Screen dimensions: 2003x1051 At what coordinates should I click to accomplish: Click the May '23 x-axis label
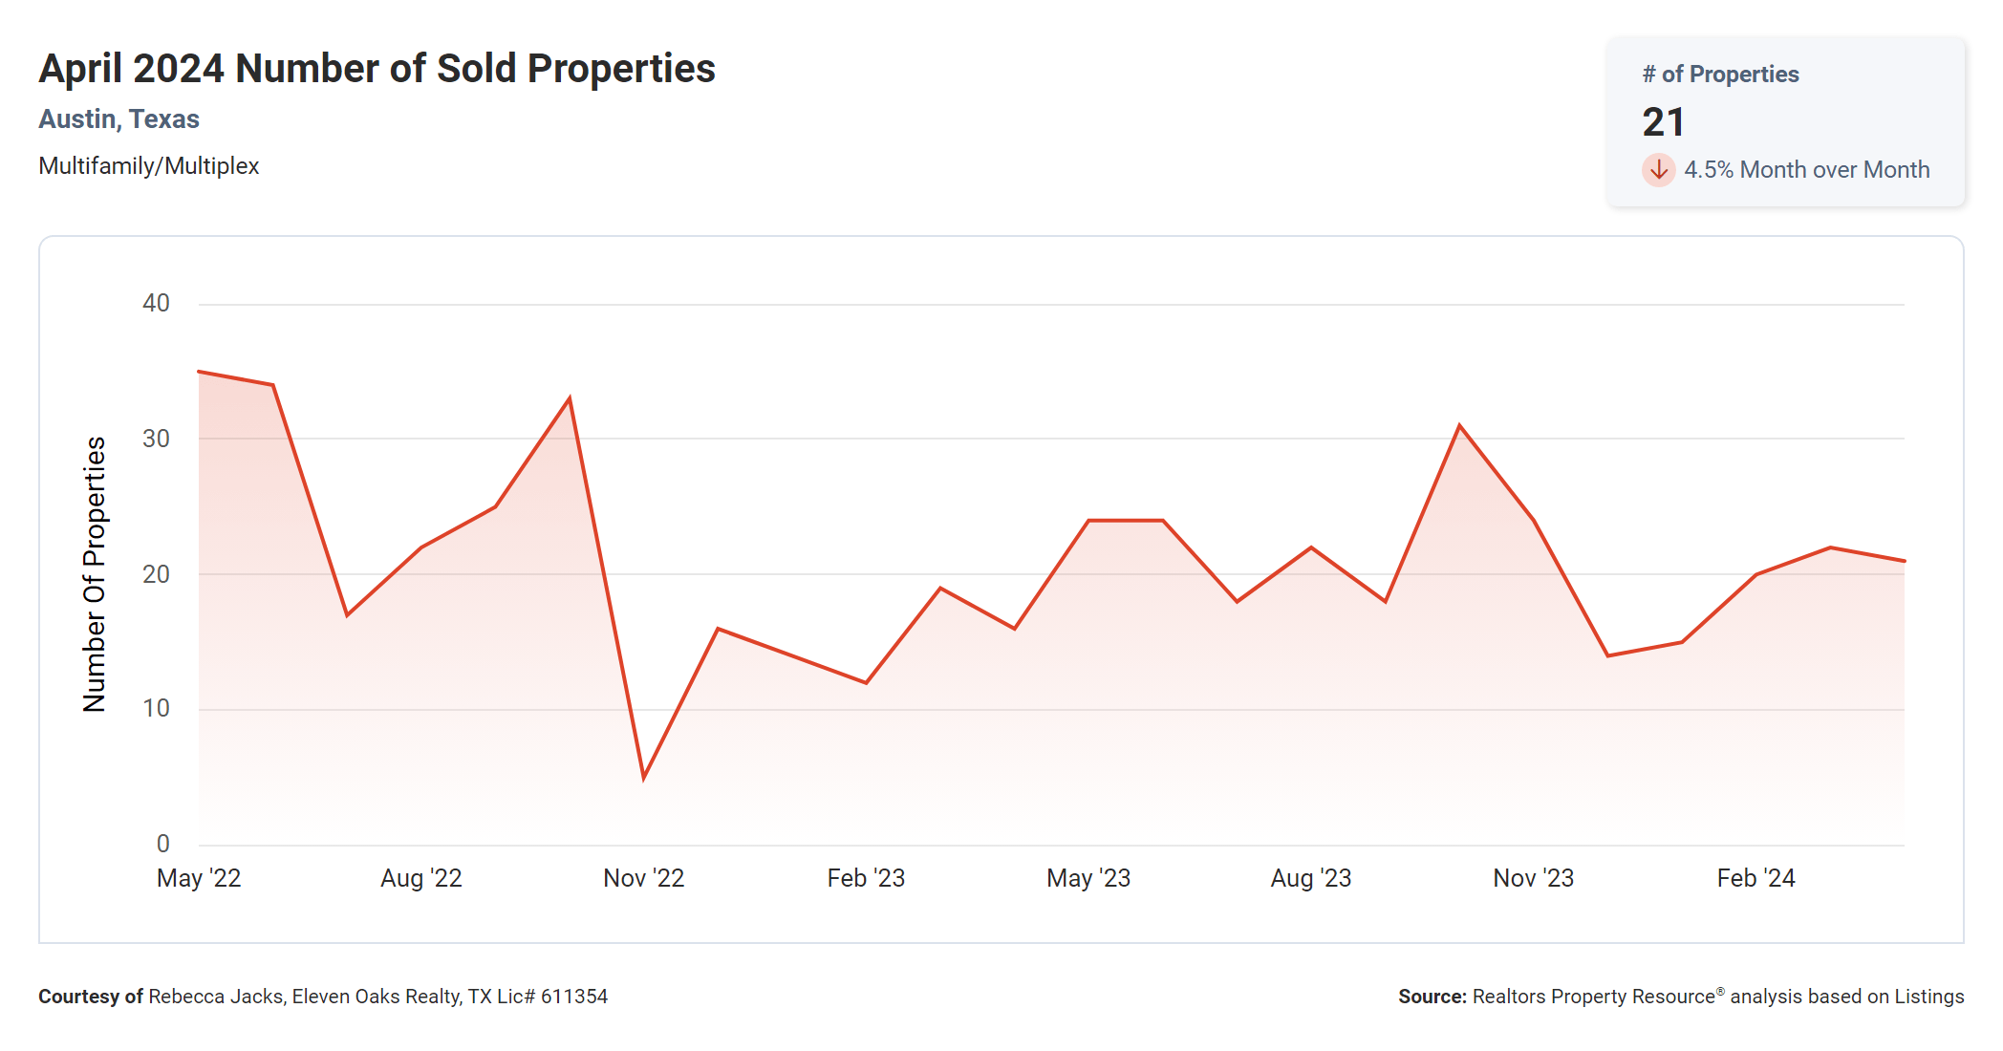1088,878
